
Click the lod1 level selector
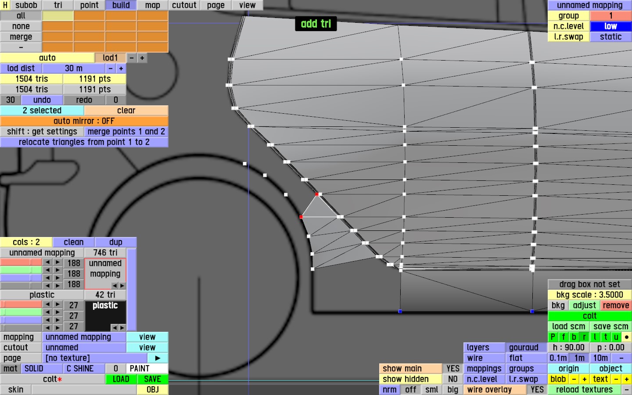[x=111, y=58]
